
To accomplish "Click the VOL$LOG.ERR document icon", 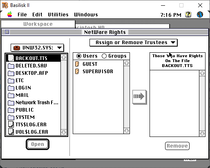I will (11, 132).
